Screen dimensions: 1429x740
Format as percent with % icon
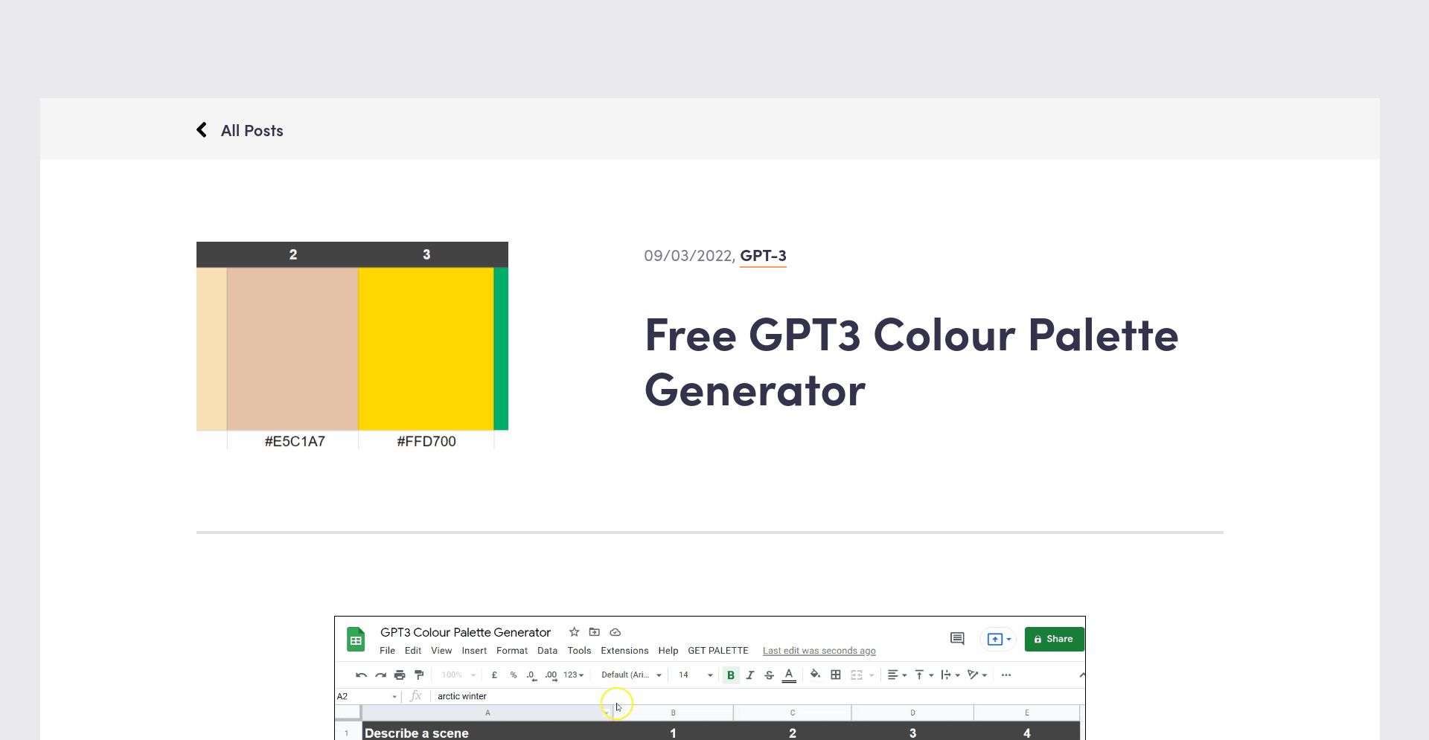click(x=514, y=675)
